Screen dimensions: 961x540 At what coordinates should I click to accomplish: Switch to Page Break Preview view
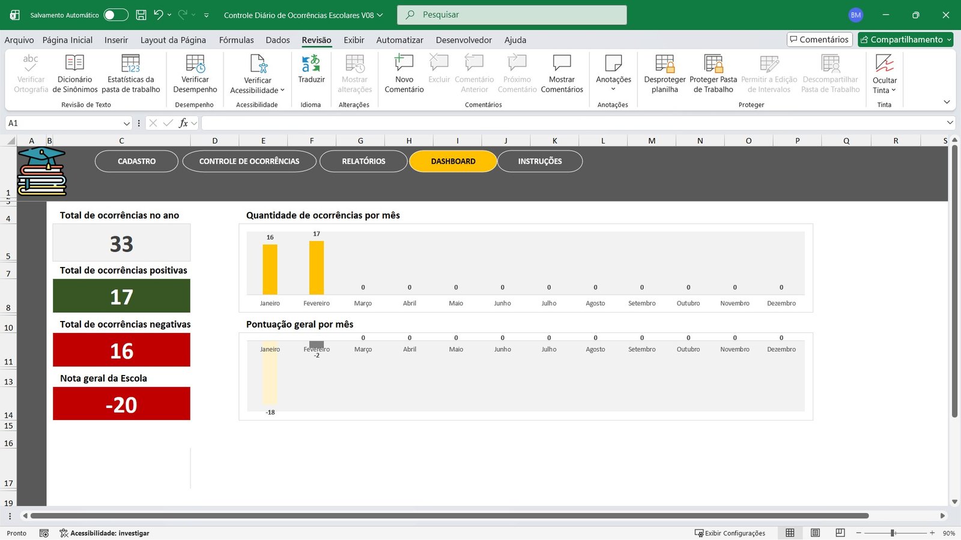[x=840, y=533]
